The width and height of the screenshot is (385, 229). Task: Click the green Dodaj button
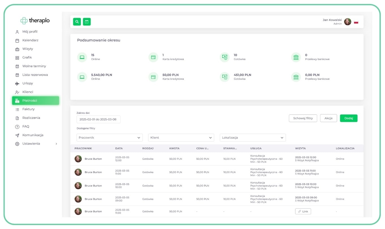coord(349,118)
